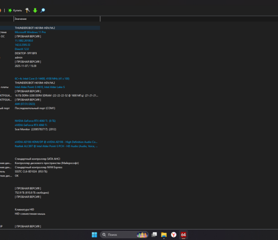This screenshot has width=278, height=240.
Task: Click the Купить button label
Action: coord(18,11)
